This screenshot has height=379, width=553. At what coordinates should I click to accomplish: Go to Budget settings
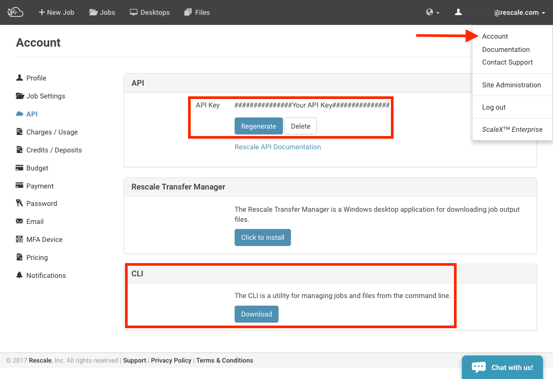click(37, 168)
